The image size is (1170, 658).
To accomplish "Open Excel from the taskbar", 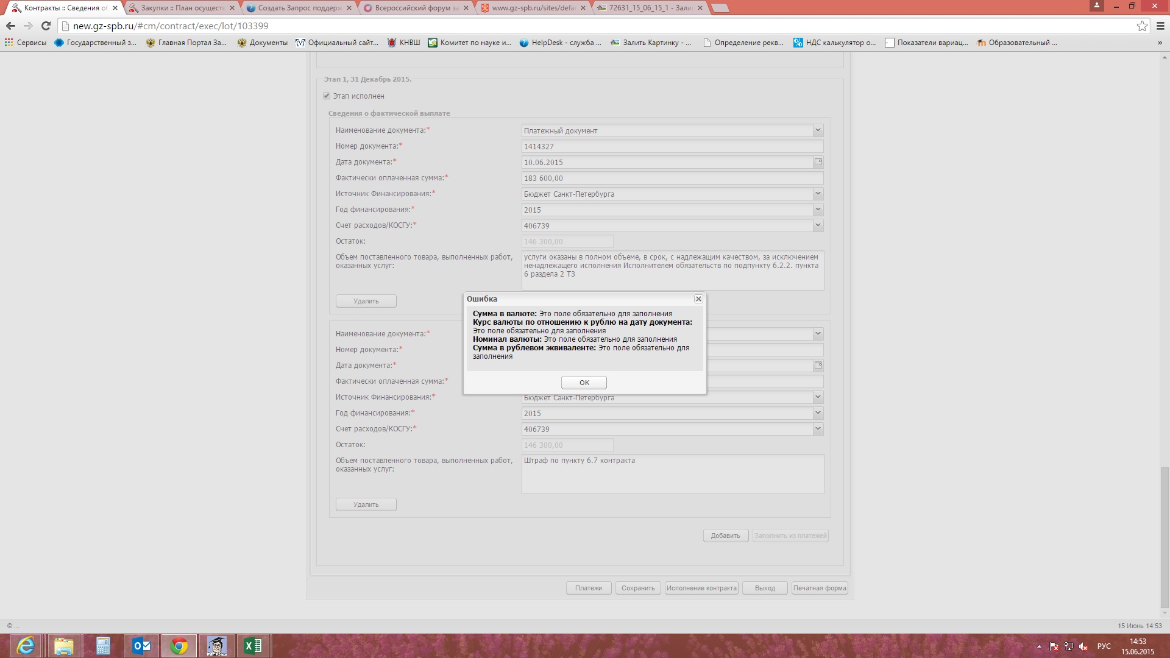I will click(253, 646).
